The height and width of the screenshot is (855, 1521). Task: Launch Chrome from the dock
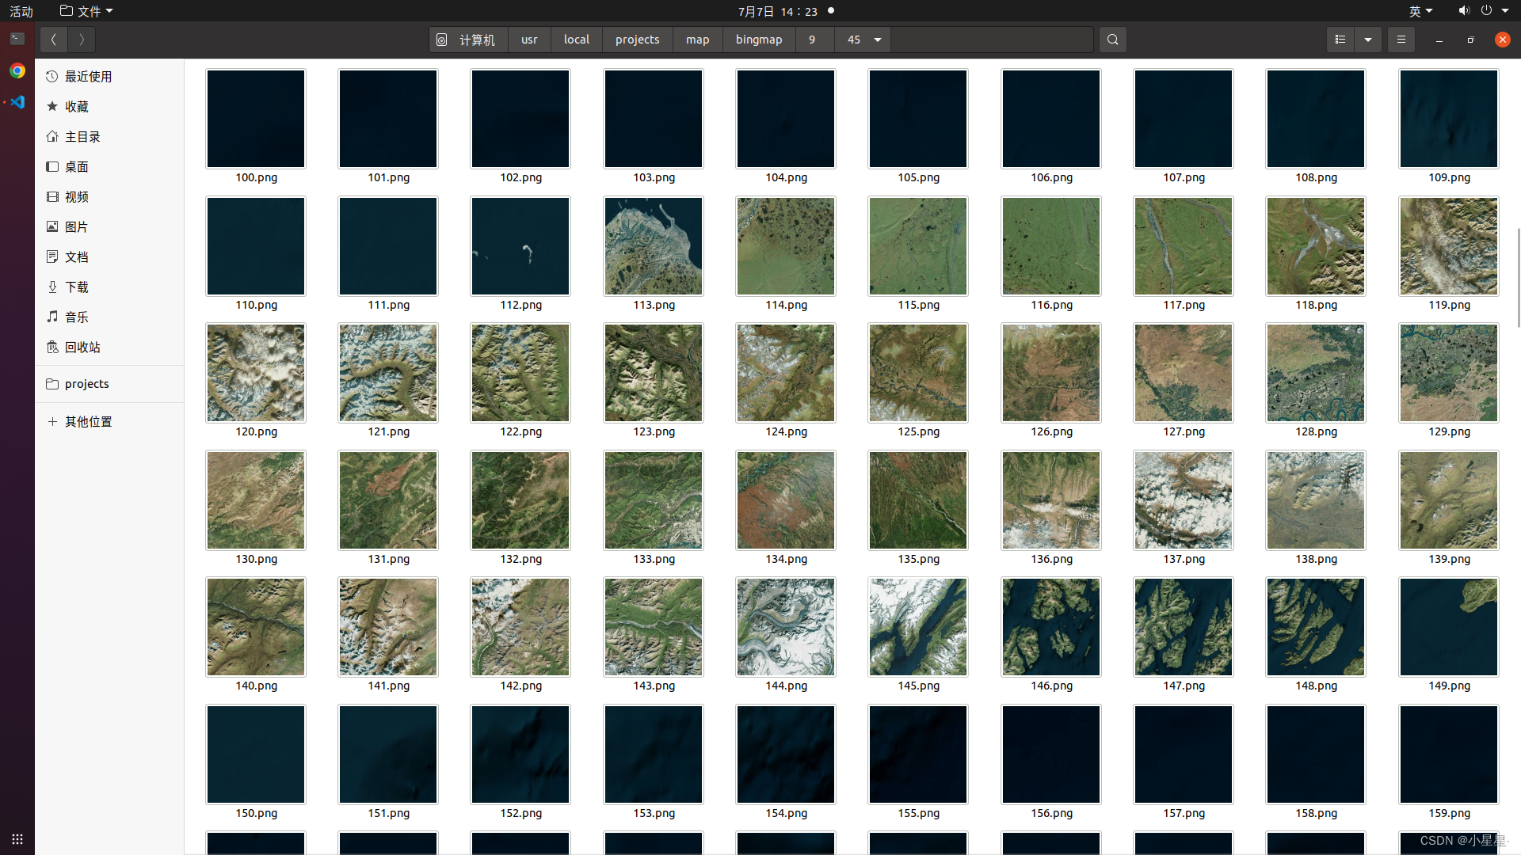pyautogui.click(x=17, y=71)
